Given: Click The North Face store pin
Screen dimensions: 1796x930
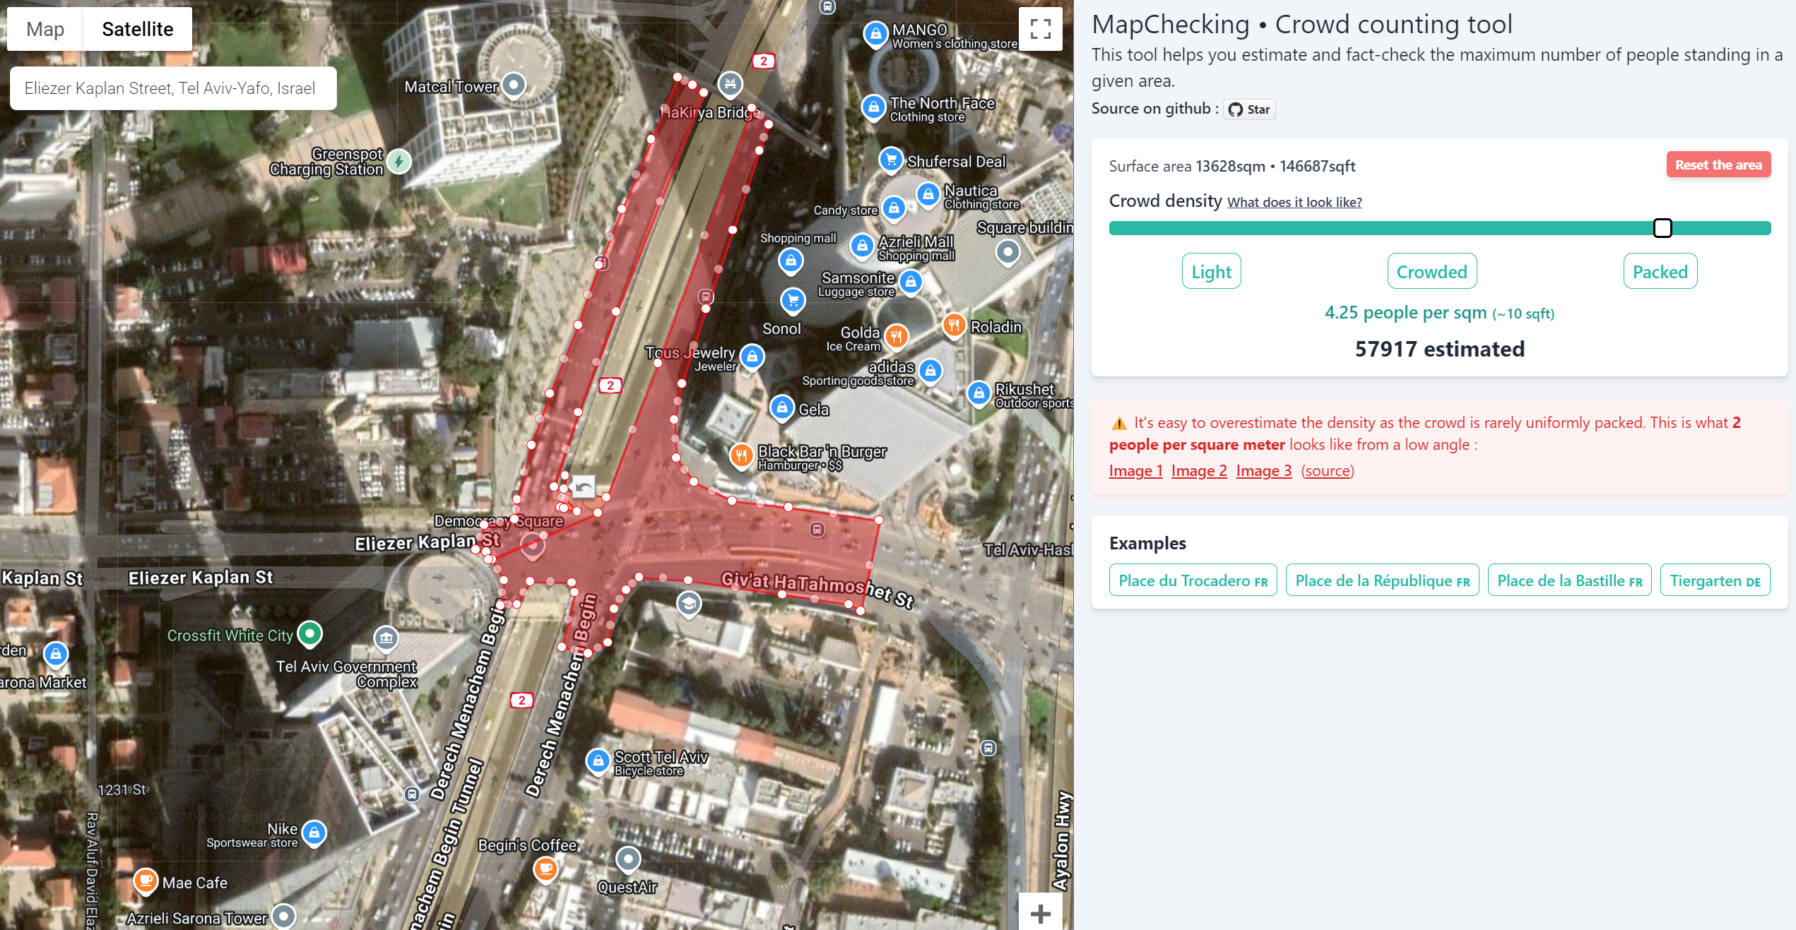Looking at the screenshot, I should 874,107.
